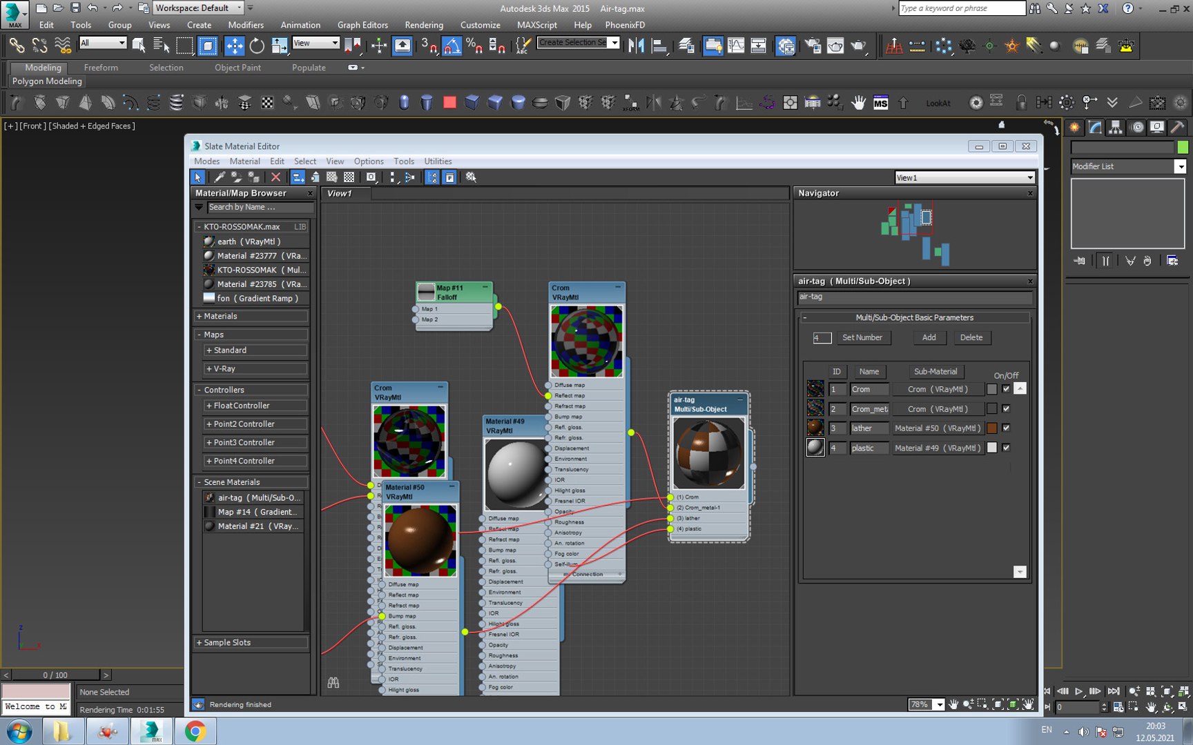The height and width of the screenshot is (745, 1193).
Task: Uncheck the On/Off box for Crom_metal row
Action: click(1006, 408)
